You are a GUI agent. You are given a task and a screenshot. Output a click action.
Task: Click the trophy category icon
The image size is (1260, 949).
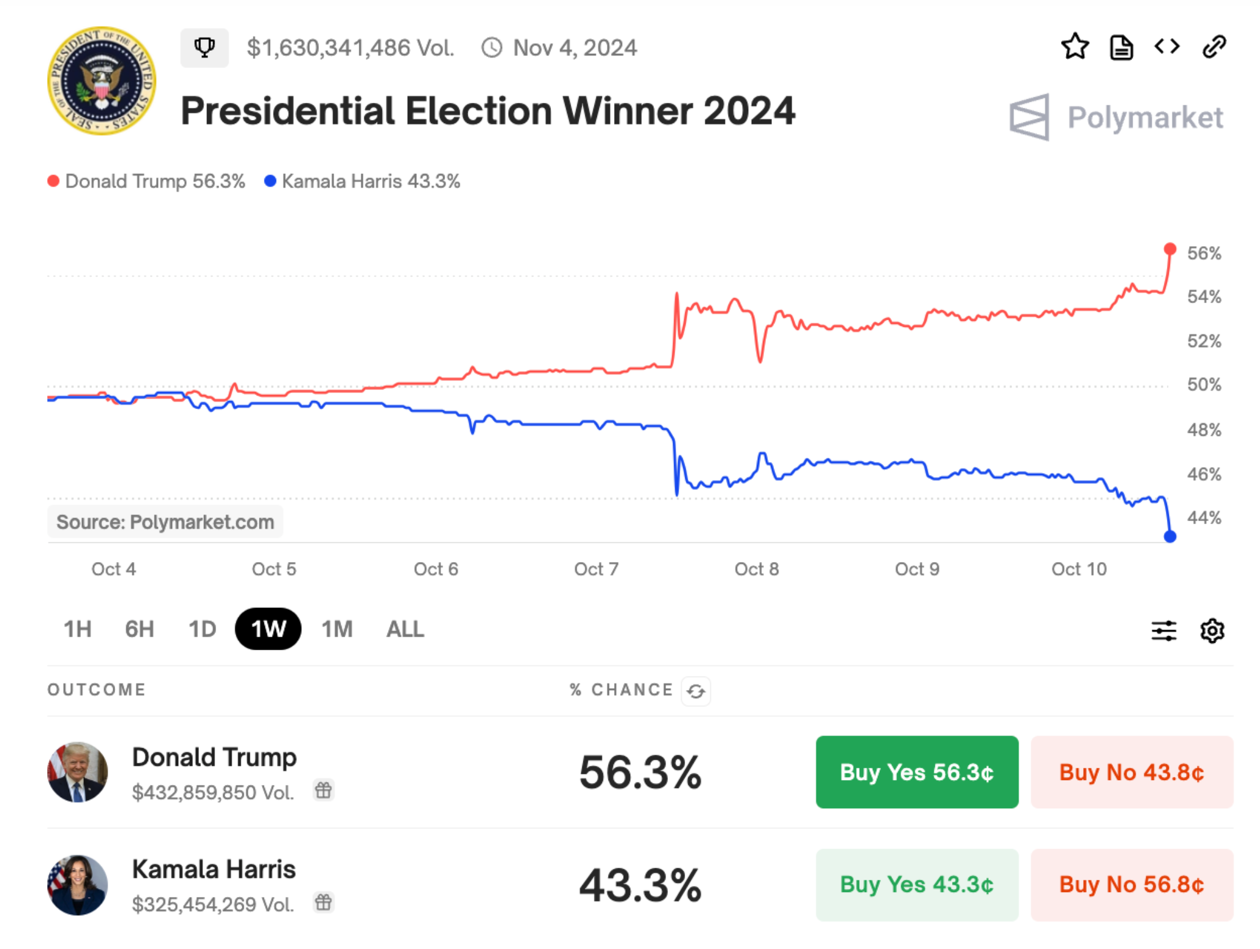204,47
